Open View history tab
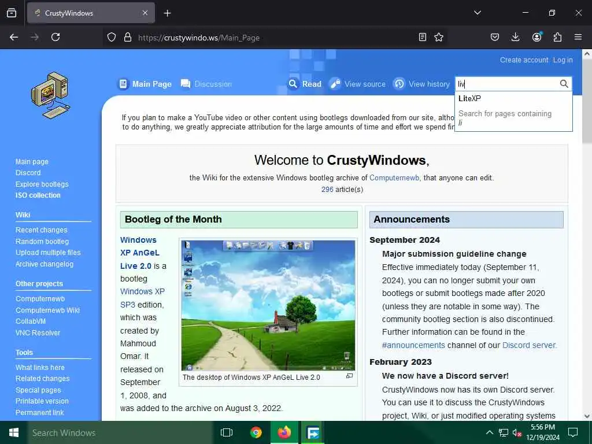Image resolution: width=592 pixels, height=444 pixels. pyautogui.click(x=421, y=84)
